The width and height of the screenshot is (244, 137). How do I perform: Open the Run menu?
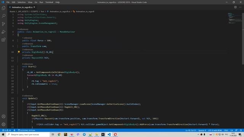point(41,2)
